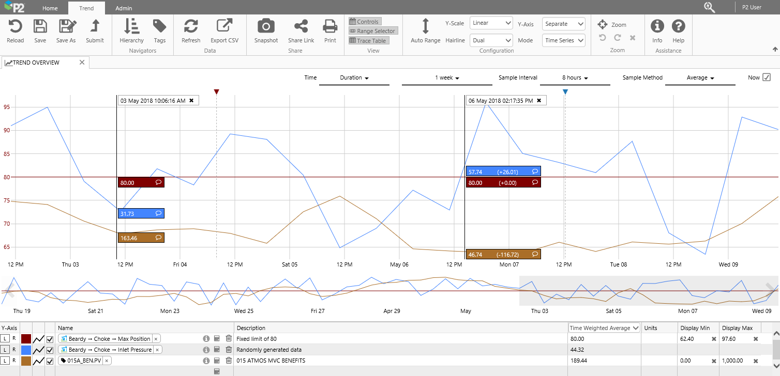The width and height of the screenshot is (780, 376).
Task: Click the Auto Range icon
Action: click(x=425, y=27)
